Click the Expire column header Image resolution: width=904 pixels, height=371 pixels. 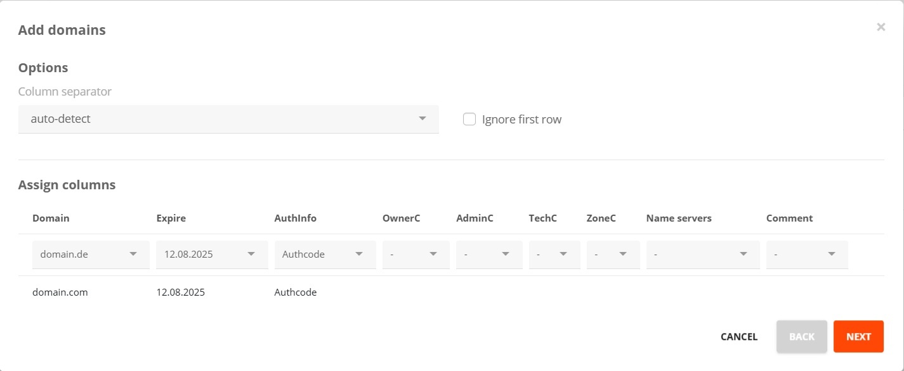tap(171, 218)
